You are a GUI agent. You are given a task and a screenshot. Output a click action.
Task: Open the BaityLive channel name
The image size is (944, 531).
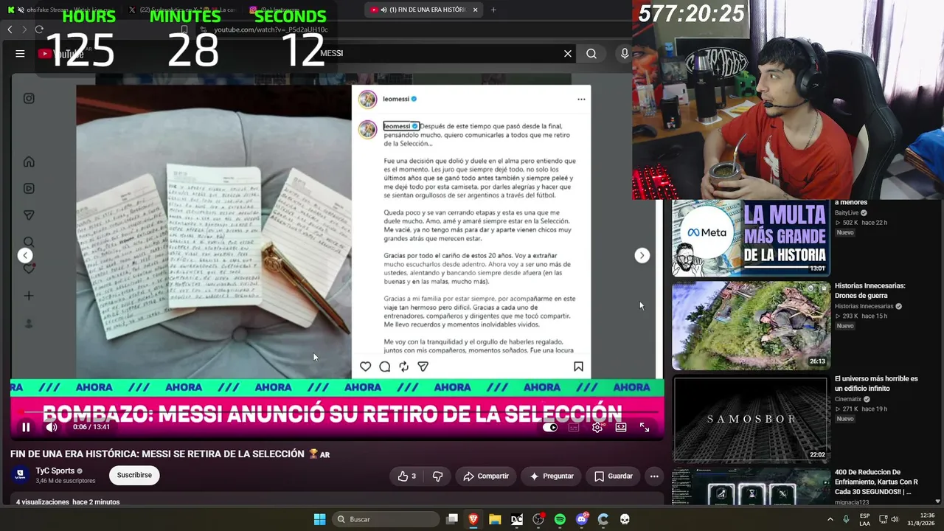point(847,213)
